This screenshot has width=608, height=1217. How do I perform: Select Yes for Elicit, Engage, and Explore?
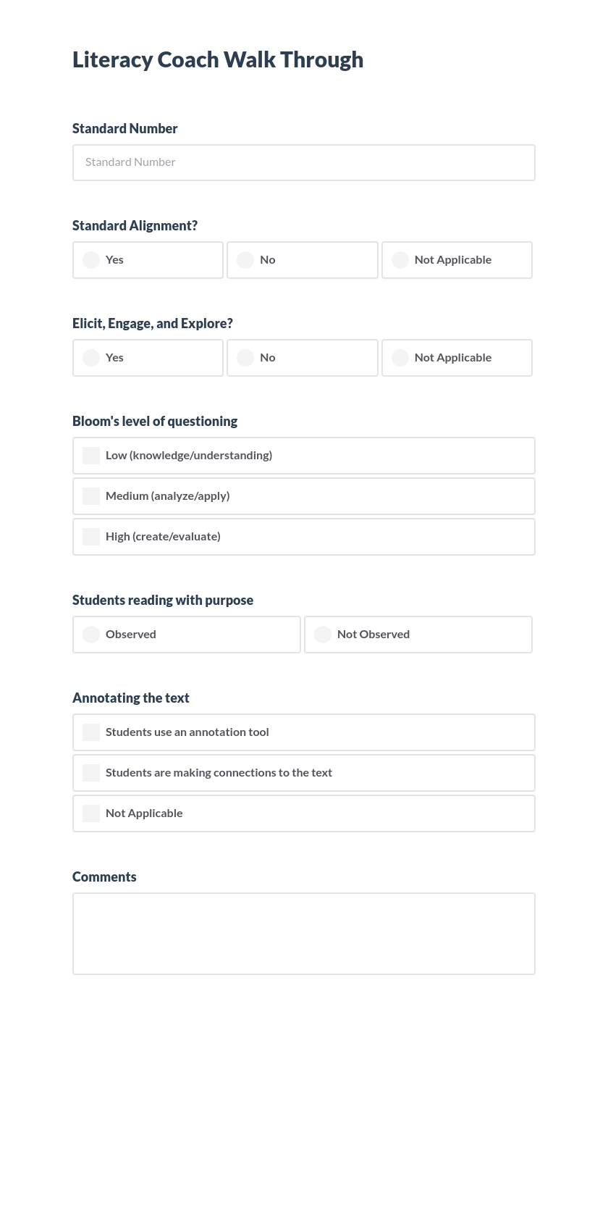point(90,358)
